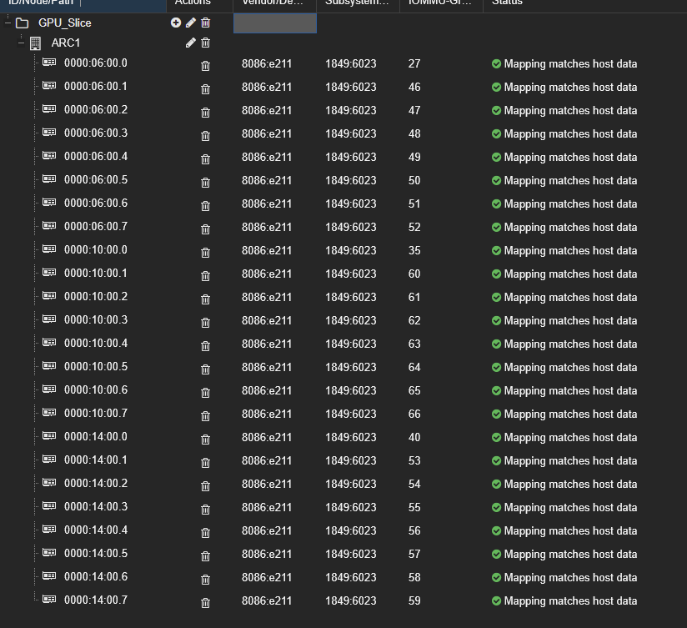Collapse the ARC1 node branch

point(22,43)
